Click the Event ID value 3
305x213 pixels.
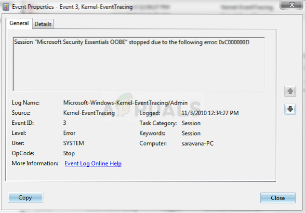(66, 123)
